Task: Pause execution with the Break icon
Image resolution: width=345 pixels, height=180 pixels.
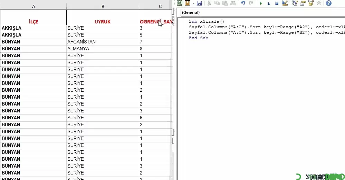Action: [x=269, y=3]
